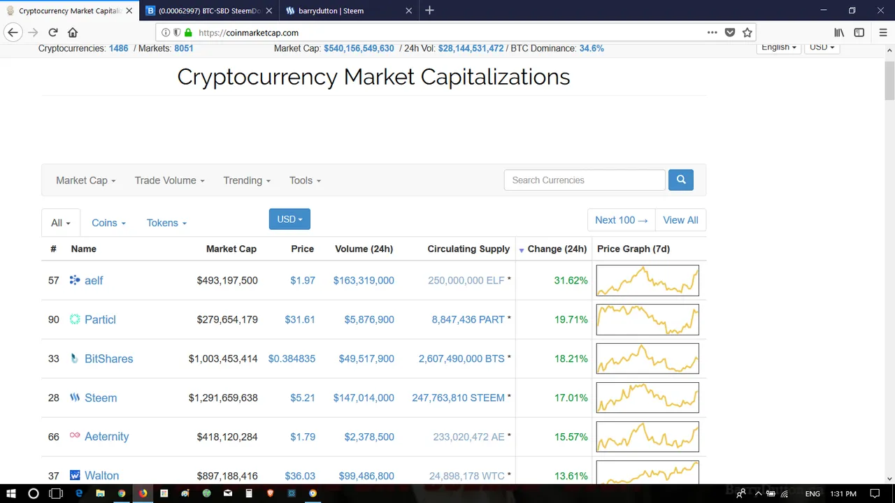Click Markets count 8051 link
The image size is (895, 503).
[x=183, y=48]
